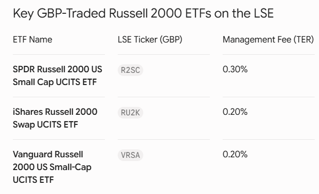
Task: Click the (GBP) text in the ticker header
Action: (x=171, y=39)
